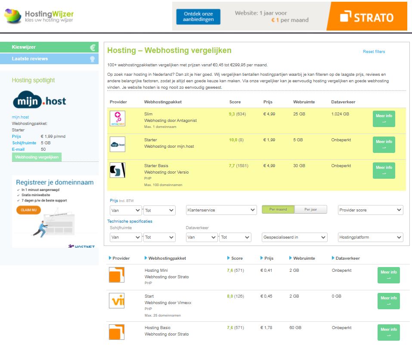The width and height of the screenshot is (412, 345).
Task: Click the Vimexx provider logo
Action: point(118,301)
